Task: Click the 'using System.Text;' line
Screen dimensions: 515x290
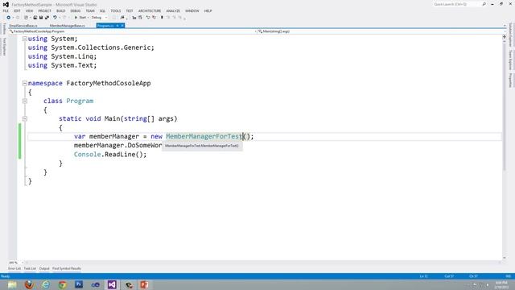Action: point(63,65)
